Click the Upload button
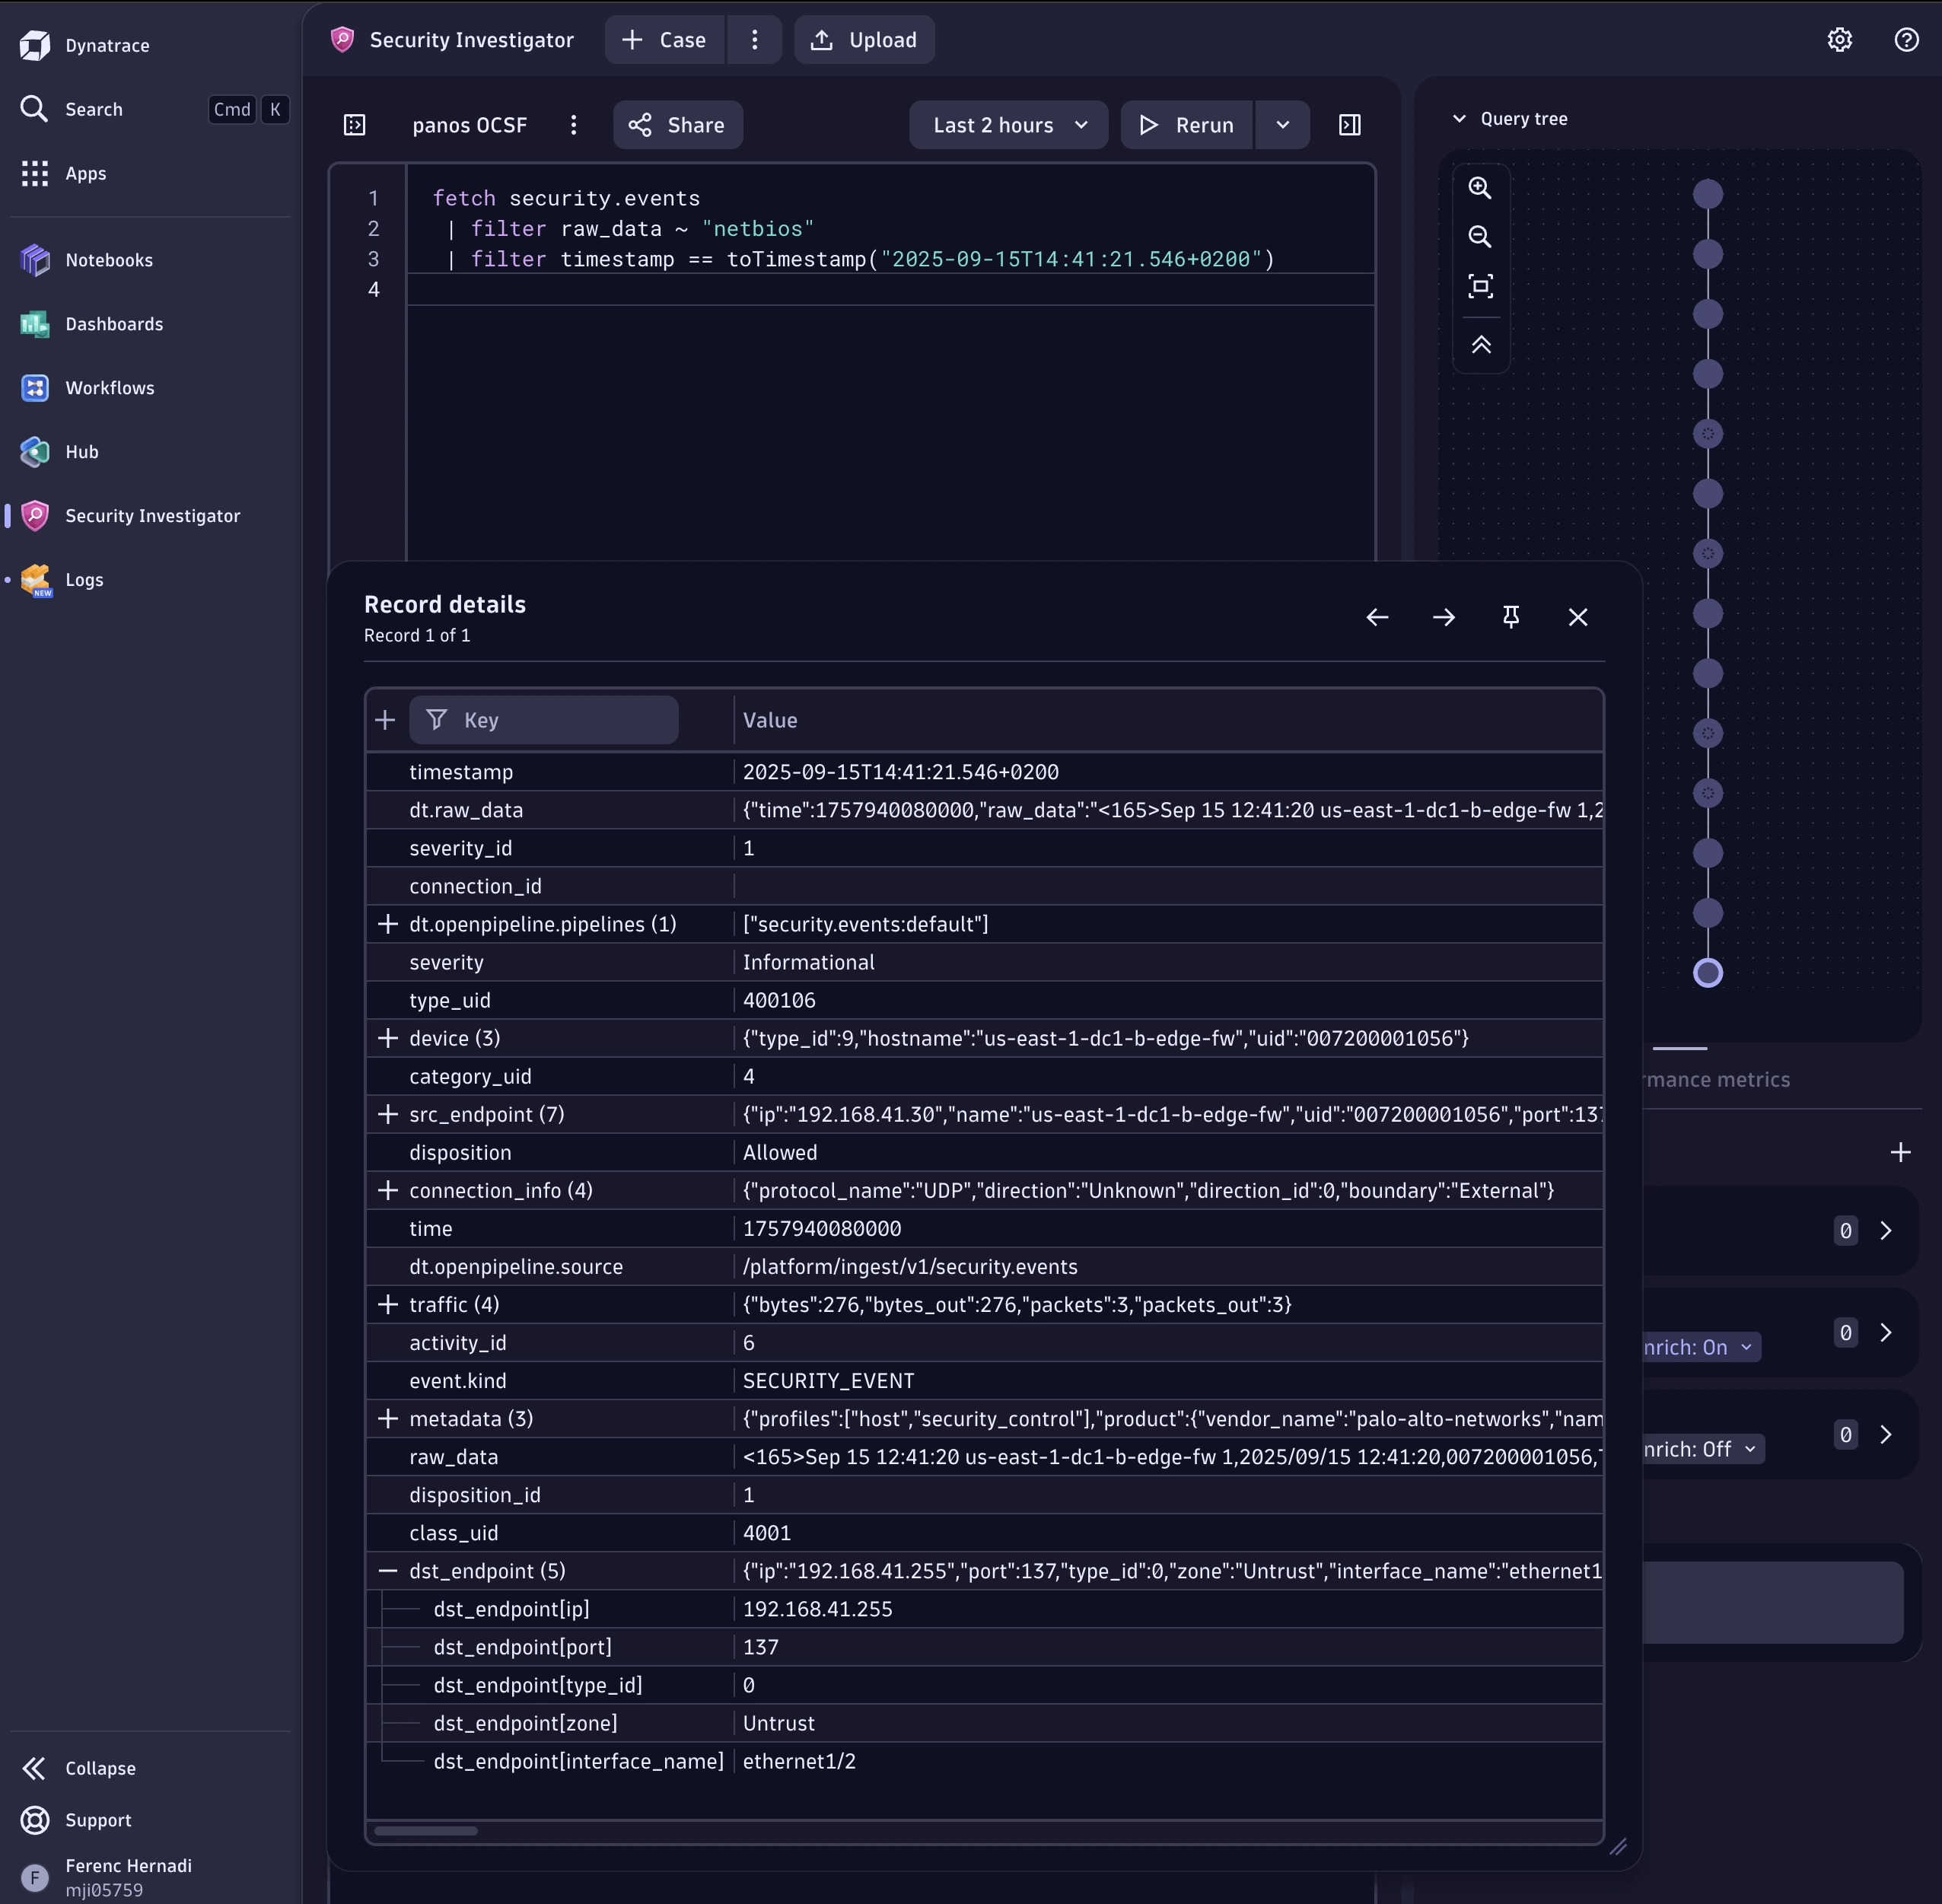 click(865, 40)
